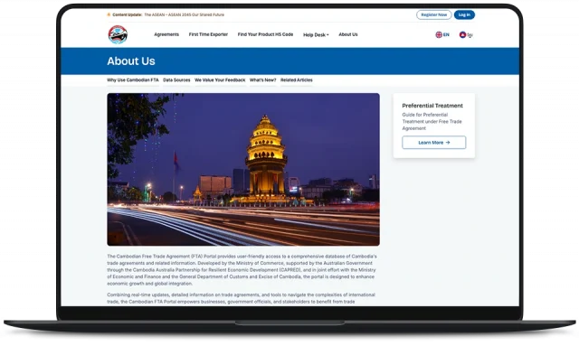The height and width of the screenshot is (346, 579).
Task: Click the Independence Monument photo
Action: click(243, 169)
